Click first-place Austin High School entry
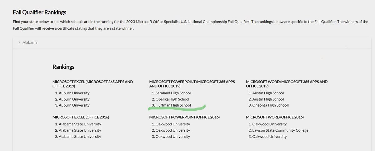The width and height of the screenshot is (375, 151). tap(268, 93)
